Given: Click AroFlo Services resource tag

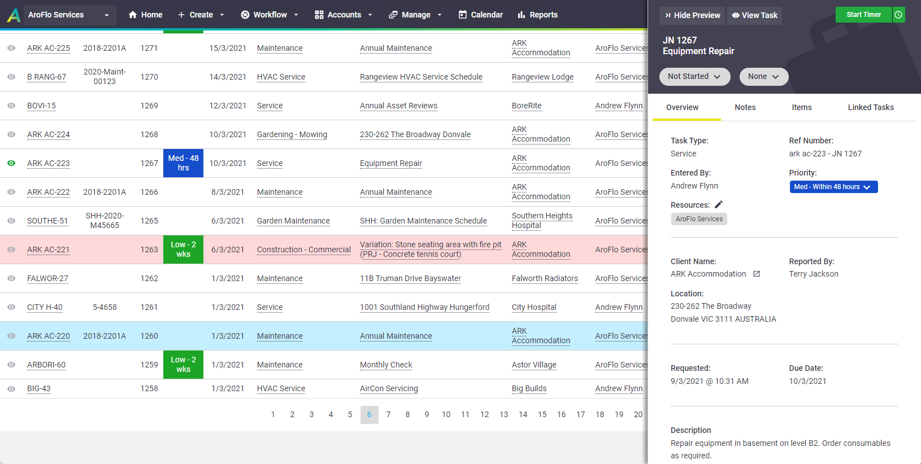Looking at the screenshot, I should tap(699, 219).
